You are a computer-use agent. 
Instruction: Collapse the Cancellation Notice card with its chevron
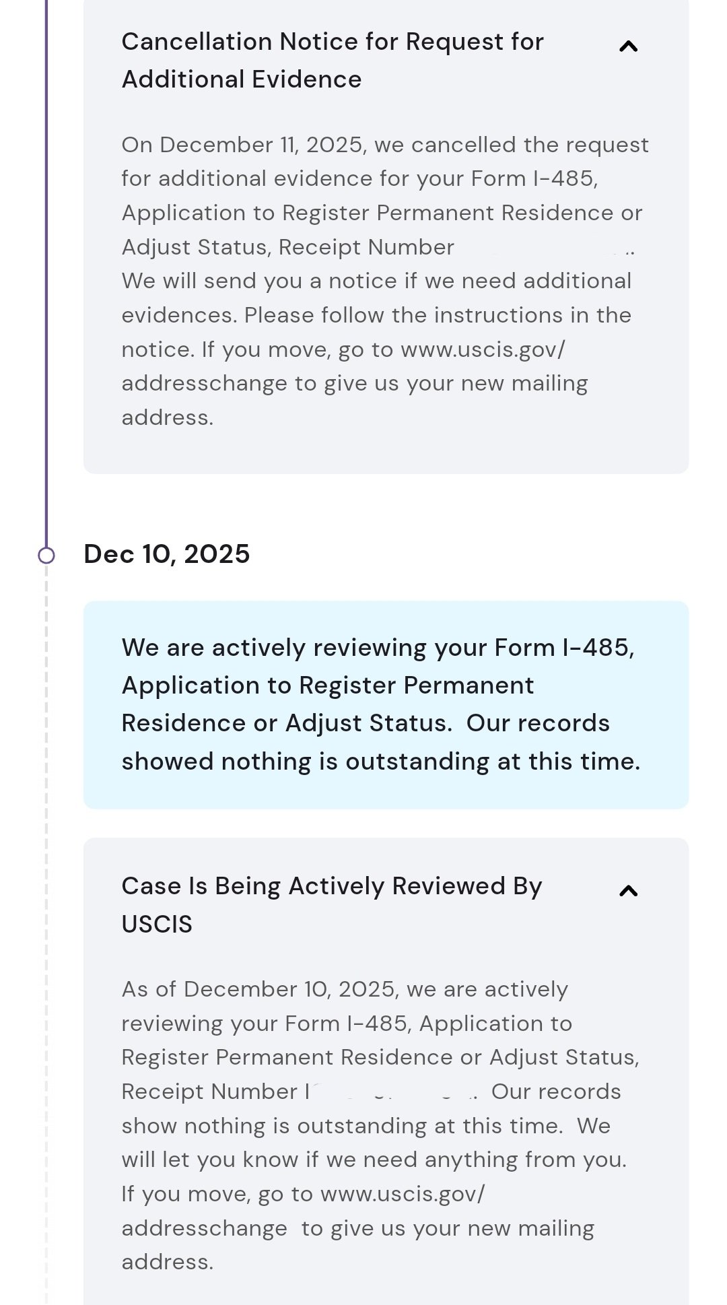(627, 46)
